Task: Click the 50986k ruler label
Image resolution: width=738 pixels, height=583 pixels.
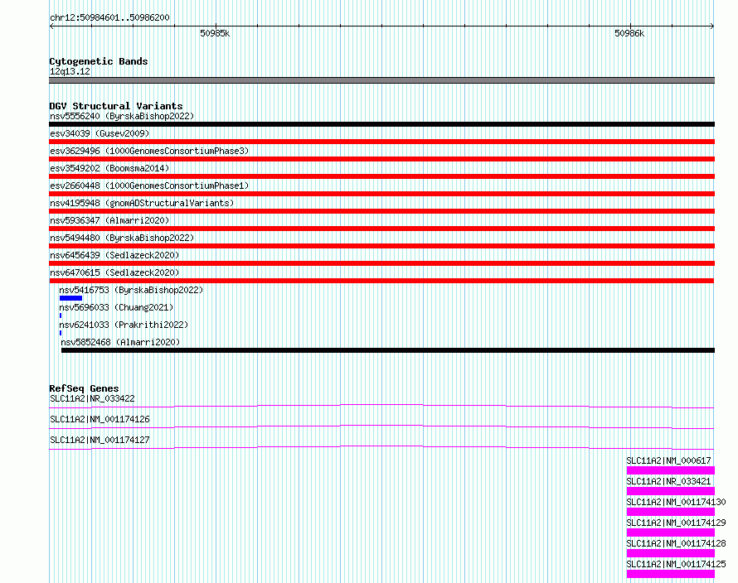Action: [x=629, y=33]
